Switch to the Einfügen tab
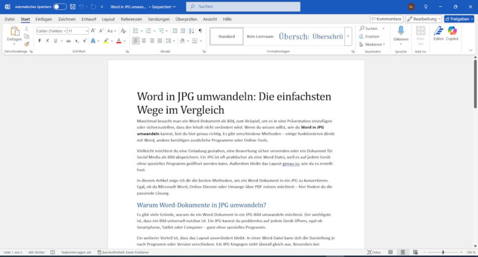 pos(44,19)
